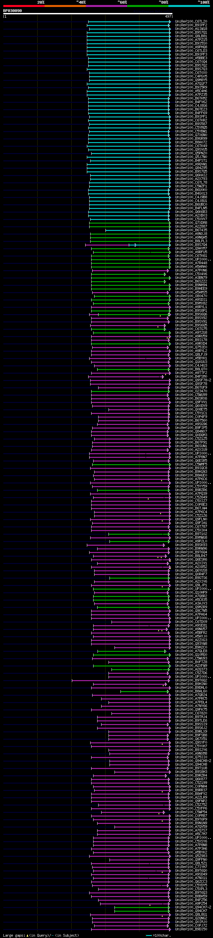
Task: Select the UniRef100_Q6KAI2 label
Action: click(x=191, y=175)
